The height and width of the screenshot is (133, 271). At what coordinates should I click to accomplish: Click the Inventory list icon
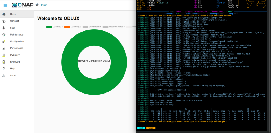[x=4, y=55]
